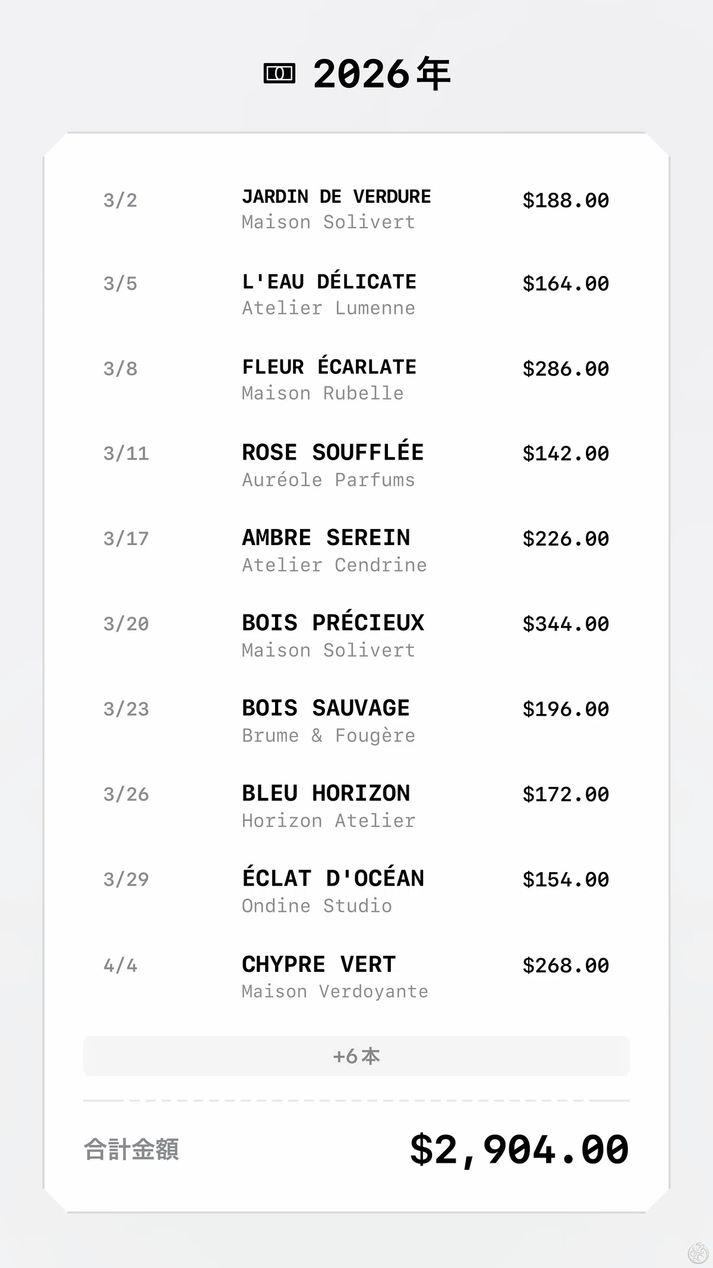Click the Atelier Lumenne brand name
Image resolution: width=713 pixels, height=1268 pixels.
(329, 308)
